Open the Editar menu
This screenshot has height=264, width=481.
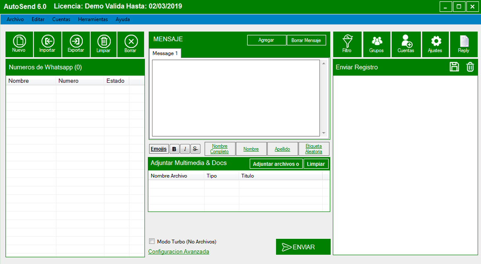(38, 19)
